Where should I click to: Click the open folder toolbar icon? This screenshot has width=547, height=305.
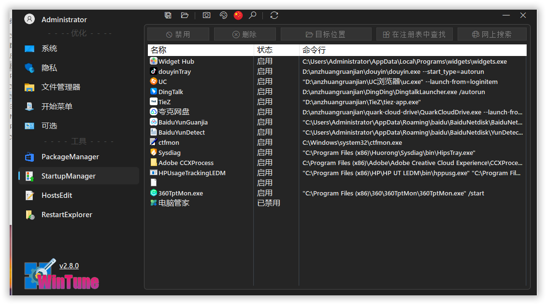click(x=185, y=15)
